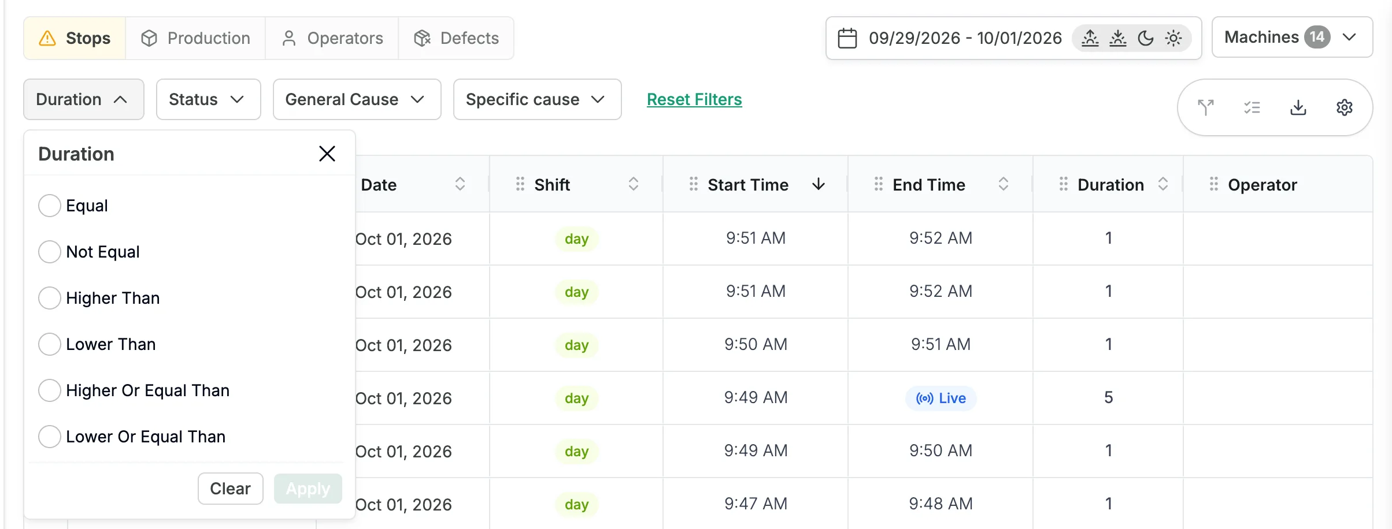Sort by Duration column arrows
The image size is (1392, 529).
point(1163,184)
